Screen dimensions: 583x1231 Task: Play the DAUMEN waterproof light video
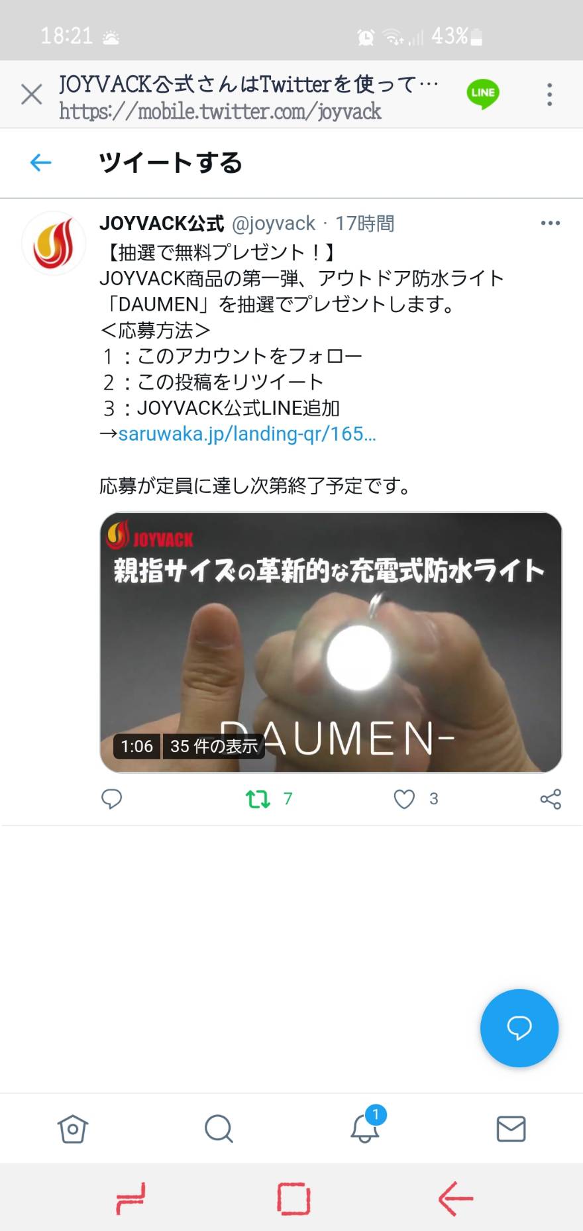tap(331, 642)
